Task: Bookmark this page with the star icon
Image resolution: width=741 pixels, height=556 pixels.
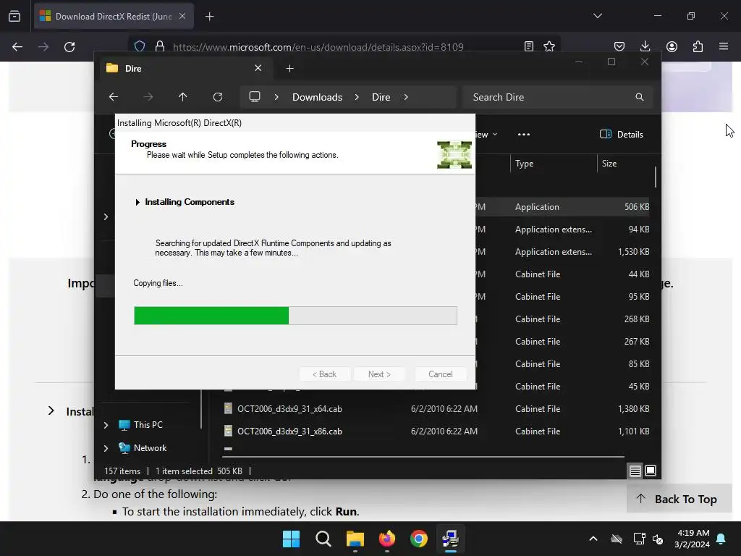Action: (x=549, y=46)
